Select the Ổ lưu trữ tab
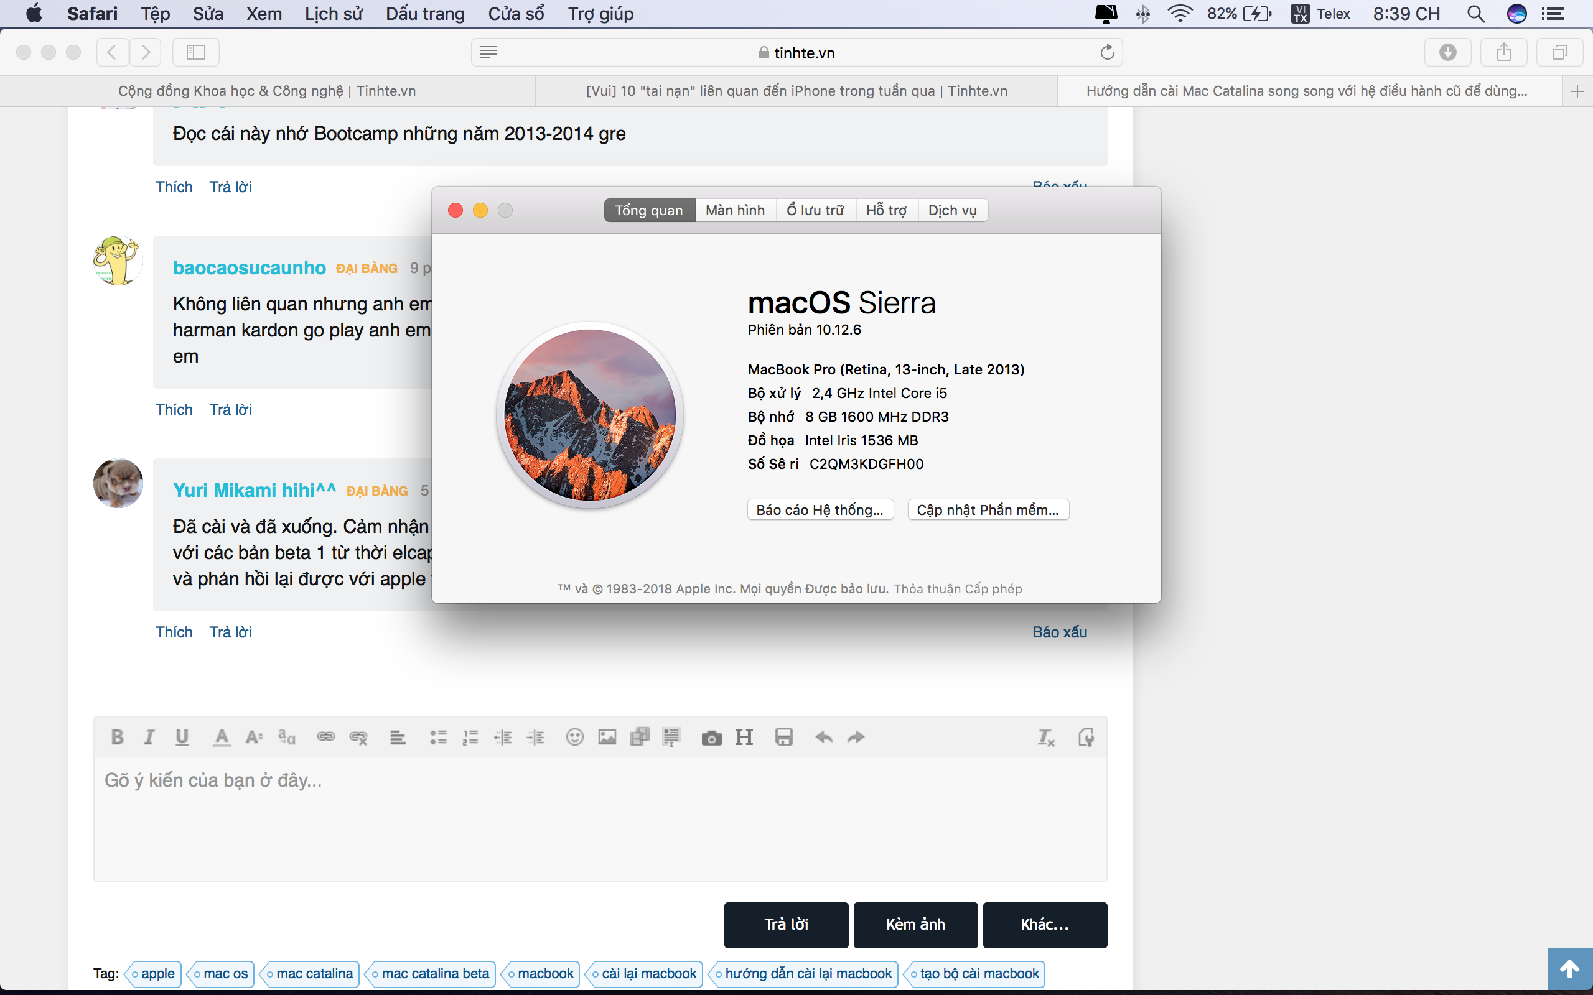 point(816,210)
